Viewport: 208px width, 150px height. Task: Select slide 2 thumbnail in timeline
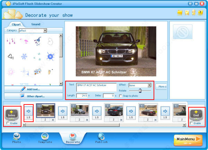[80, 110]
